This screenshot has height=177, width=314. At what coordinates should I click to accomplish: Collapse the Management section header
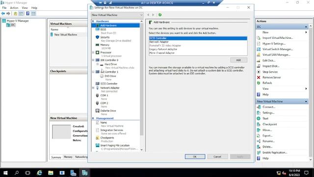pos(93,118)
